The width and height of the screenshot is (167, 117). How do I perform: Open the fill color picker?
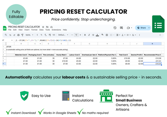tap(102, 35)
